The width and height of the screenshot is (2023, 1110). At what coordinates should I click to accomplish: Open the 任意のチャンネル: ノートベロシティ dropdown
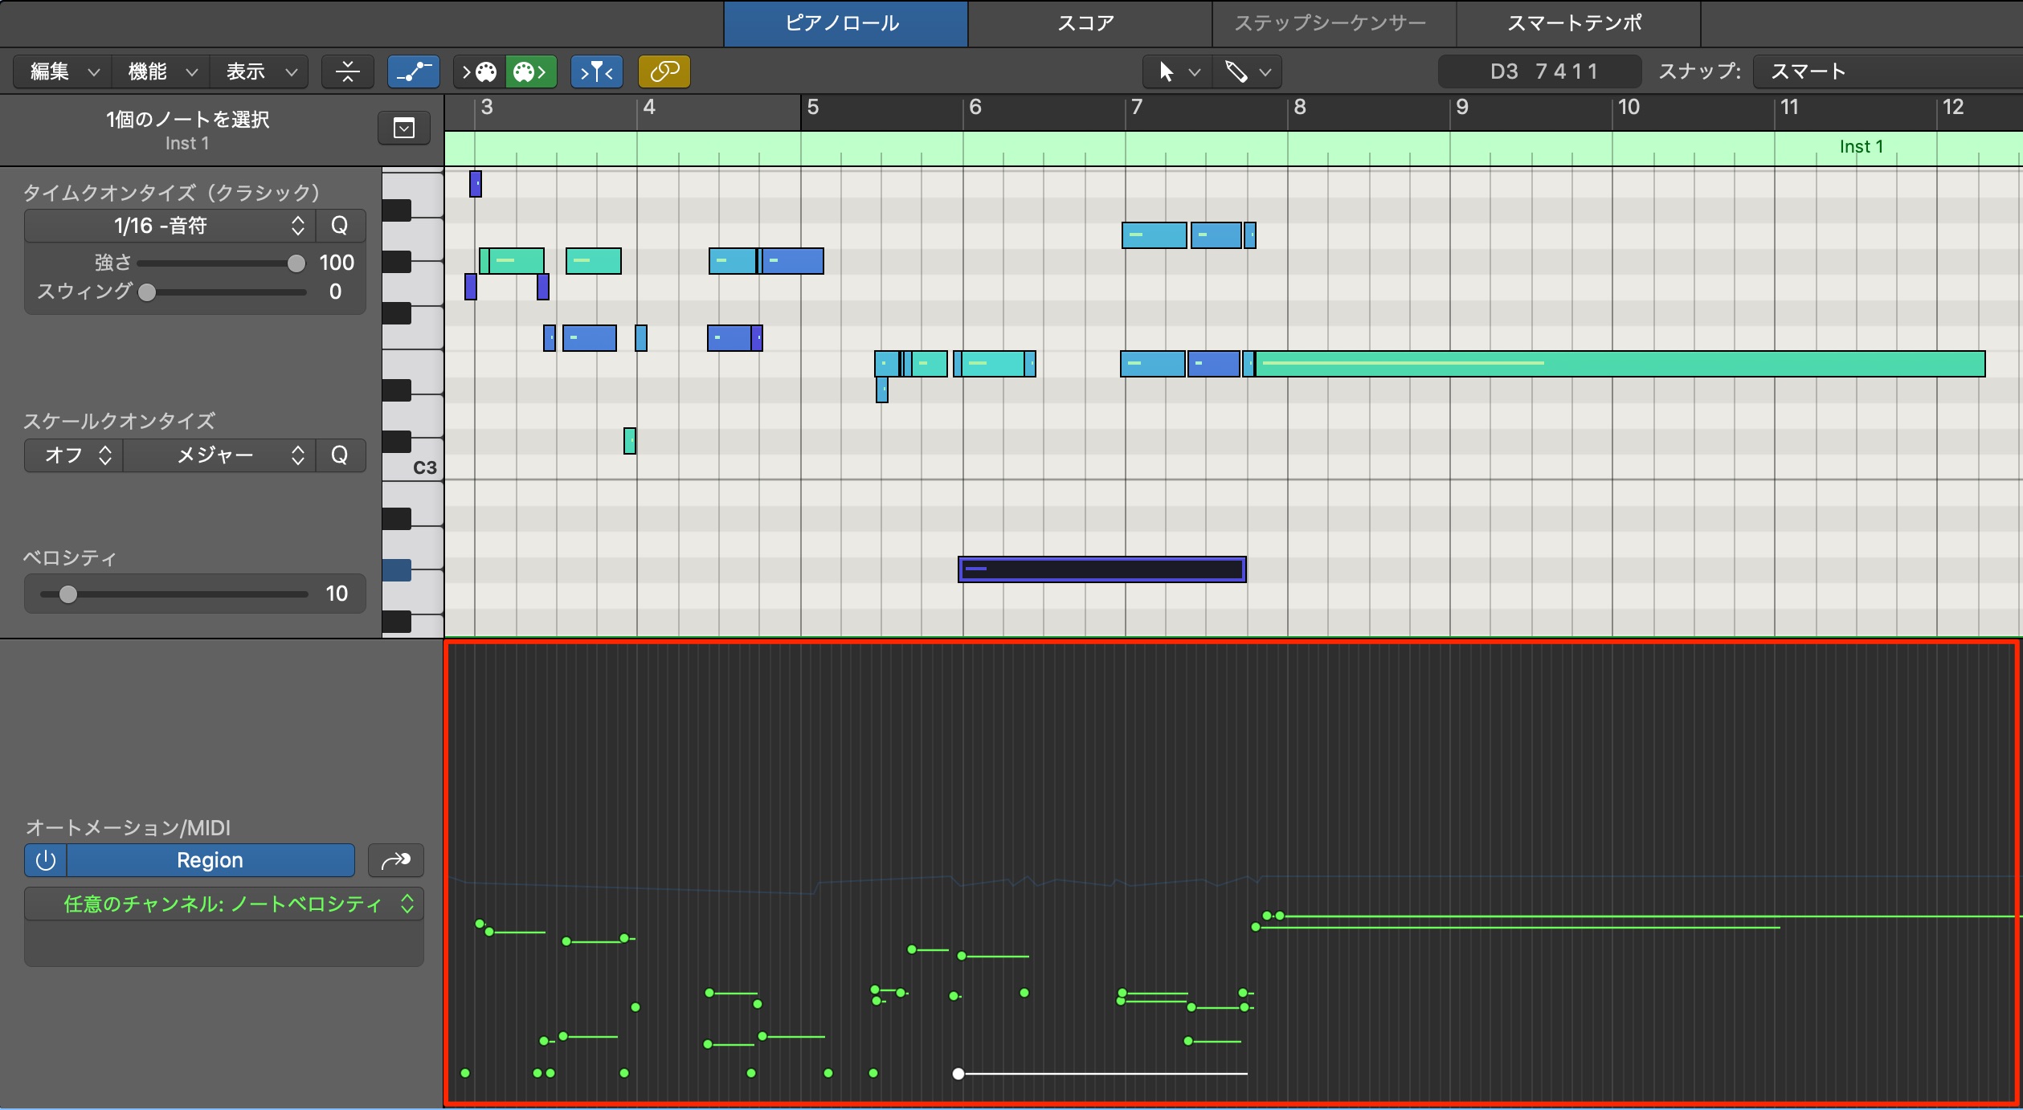(224, 904)
